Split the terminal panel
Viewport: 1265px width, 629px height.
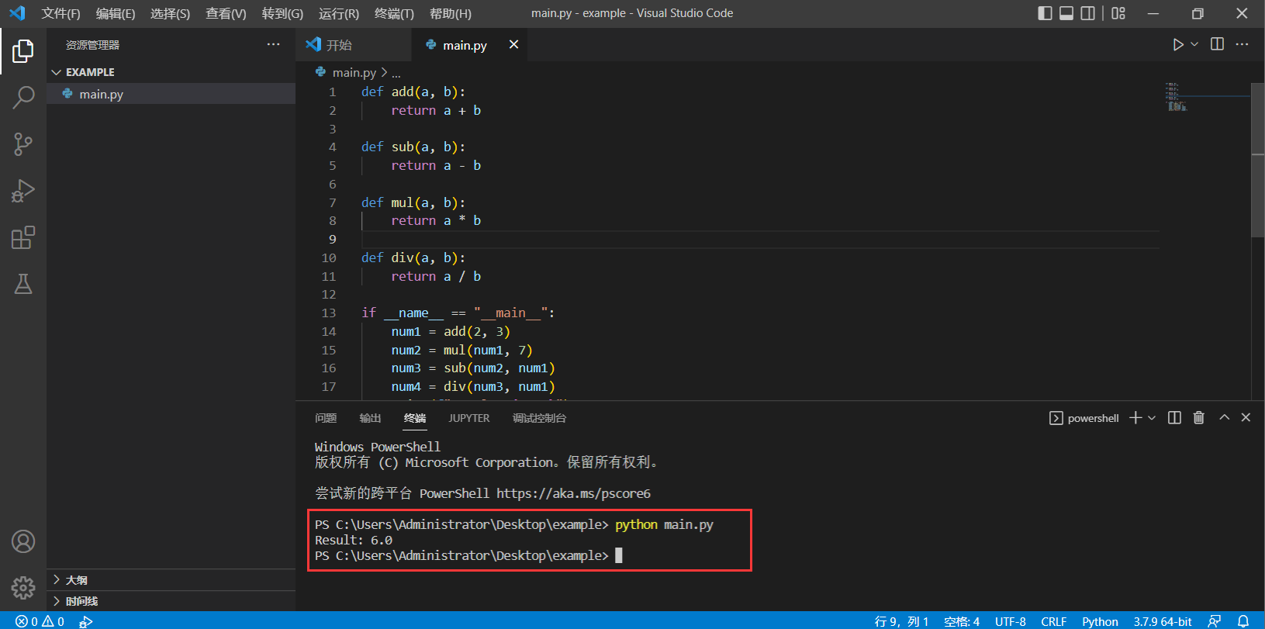(x=1174, y=418)
